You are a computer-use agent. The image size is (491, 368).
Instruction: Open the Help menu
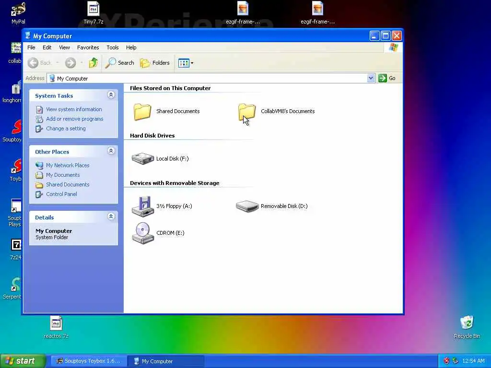131,47
